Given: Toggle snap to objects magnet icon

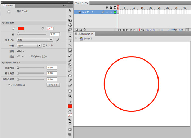Looking at the screenshot, I should pyautogui.click(x=70, y=134).
